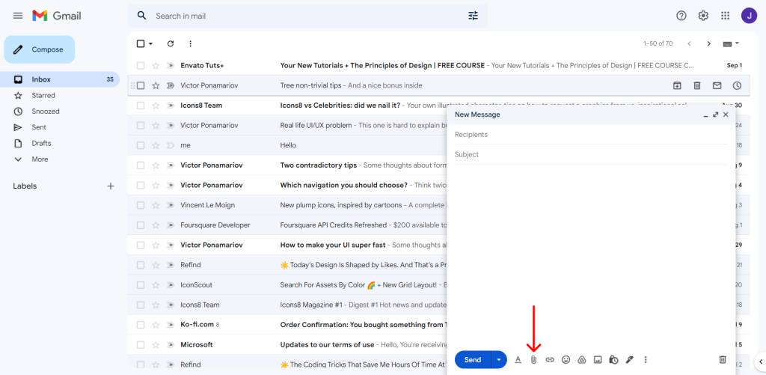Archive the Tree non-trivial tips email
This screenshot has width=766, height=375.
pos(677,85)
